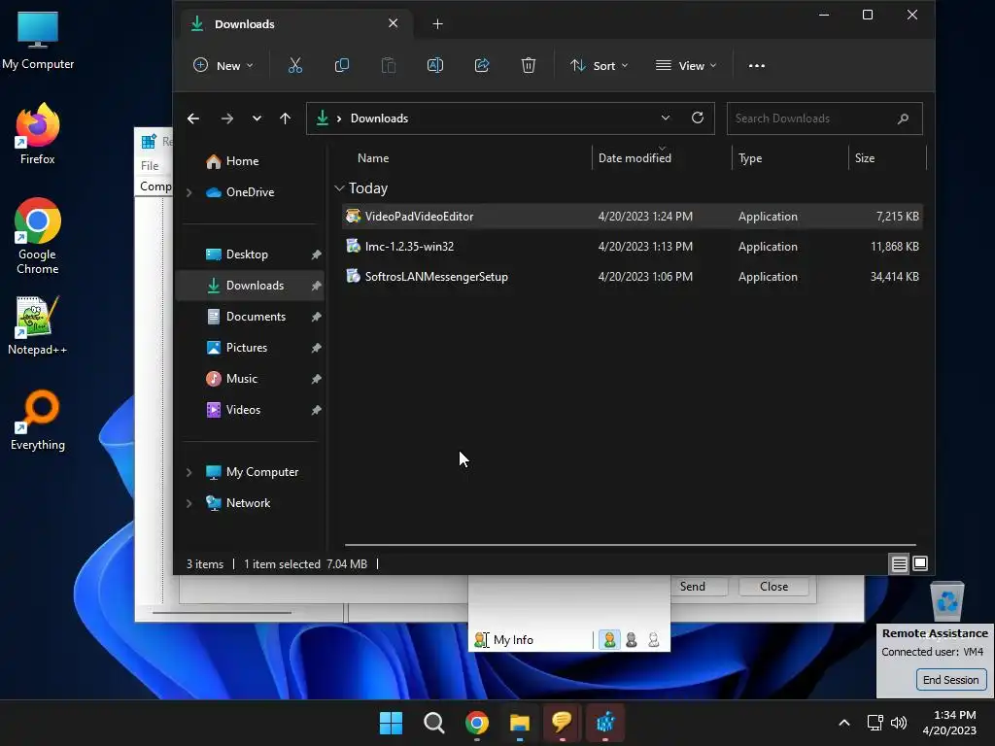
Task: Switch to large thumbnails view icon
Action: pyautogui.click(x=920, y=563)
